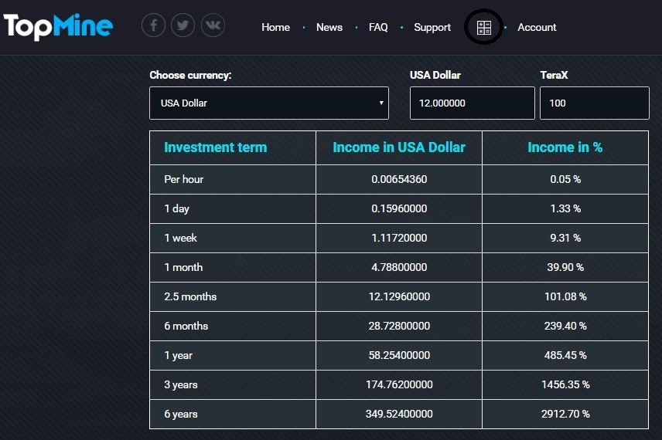This screenshot has width=662, height=440.
Task: Click the TopMine logo
Action: [58, 27]
